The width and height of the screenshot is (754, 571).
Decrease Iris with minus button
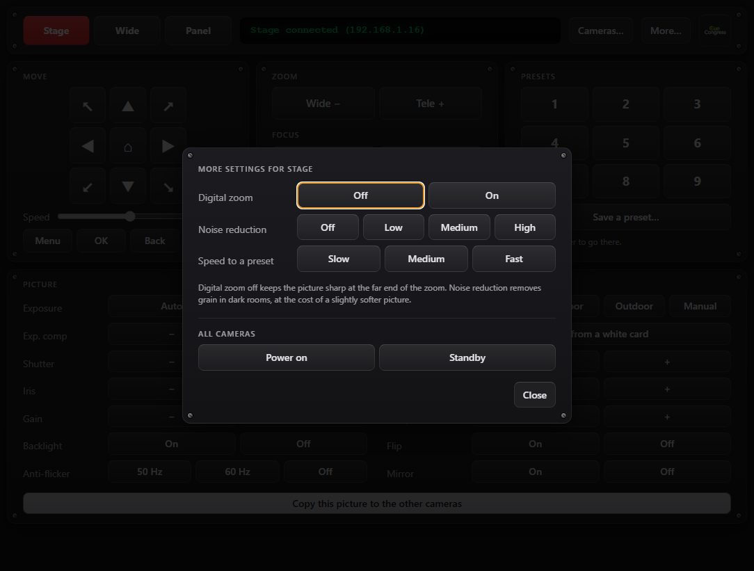pos(145,389)
